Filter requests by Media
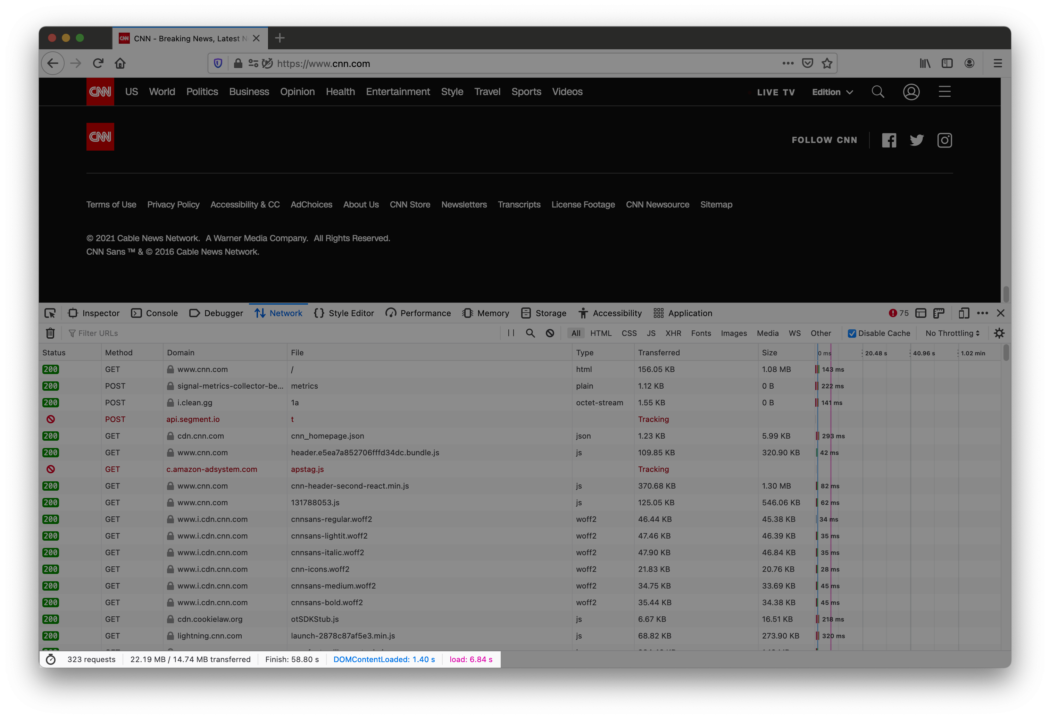This screenshot has width=1050, height=719. point(768,333)
